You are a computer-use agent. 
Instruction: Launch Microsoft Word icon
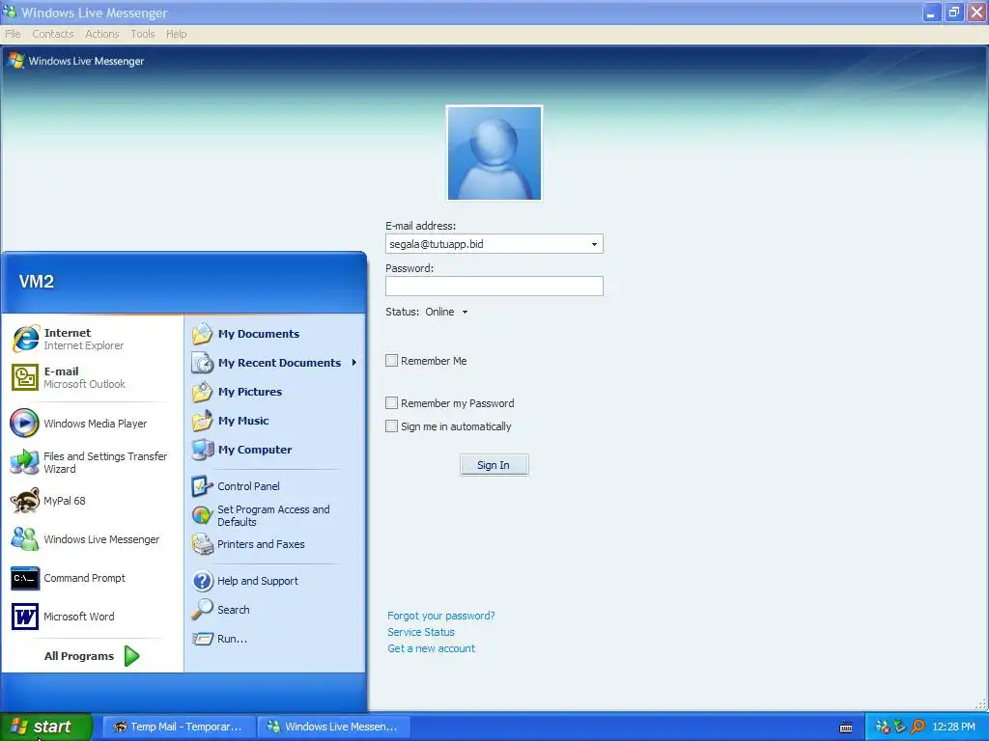click(x=24, y=617)
